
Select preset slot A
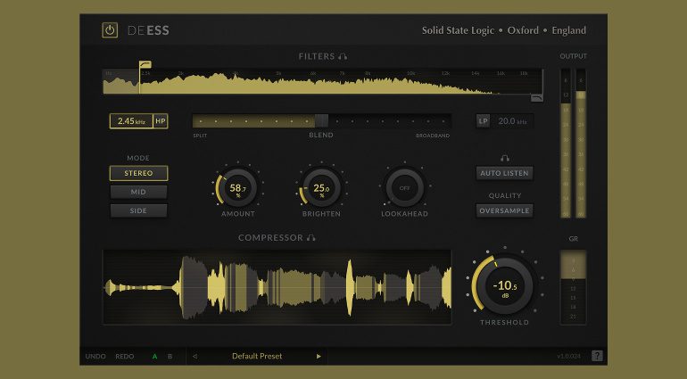pos(154,356)
